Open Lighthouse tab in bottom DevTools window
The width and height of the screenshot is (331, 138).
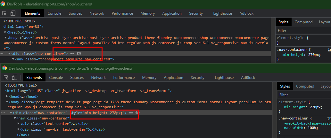[x=224, y=77]
